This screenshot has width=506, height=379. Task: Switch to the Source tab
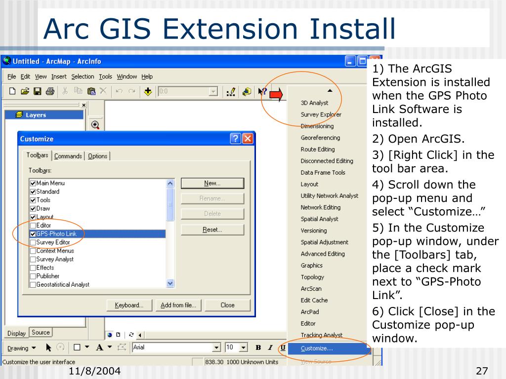(x=41, y=332)
